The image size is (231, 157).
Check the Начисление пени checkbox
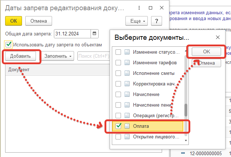[x=118, y=105]
